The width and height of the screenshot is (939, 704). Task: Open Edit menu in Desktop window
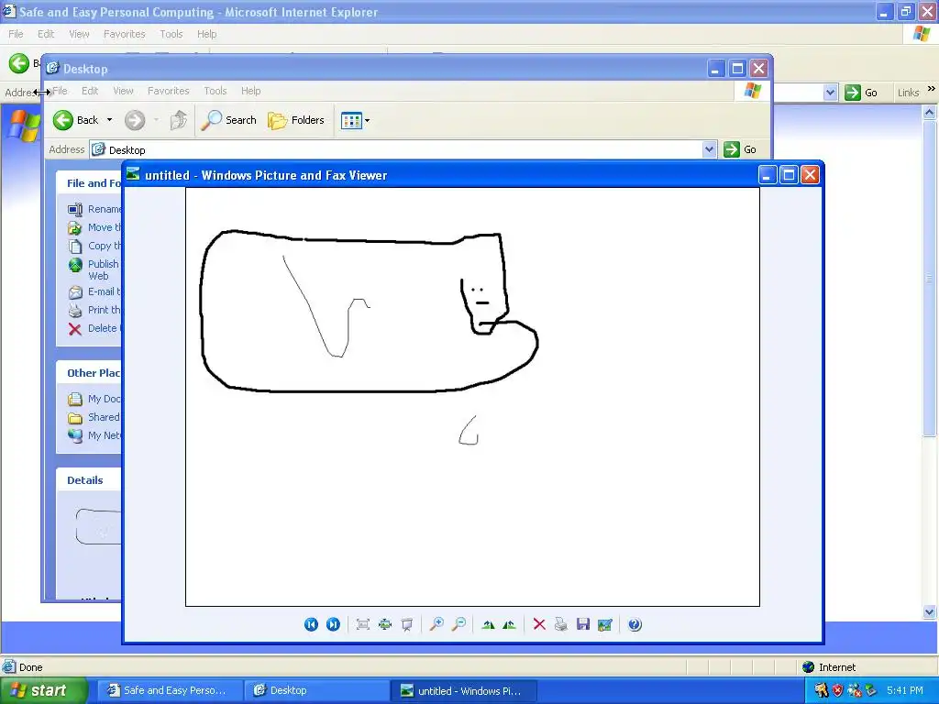click(x=90, y=91)
